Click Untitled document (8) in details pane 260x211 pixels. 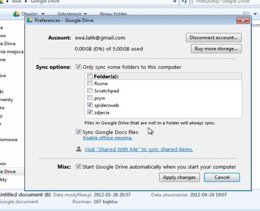(25, 195)
